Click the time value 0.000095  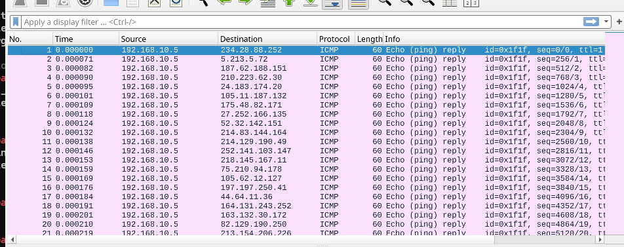click(x=74, y=86)
